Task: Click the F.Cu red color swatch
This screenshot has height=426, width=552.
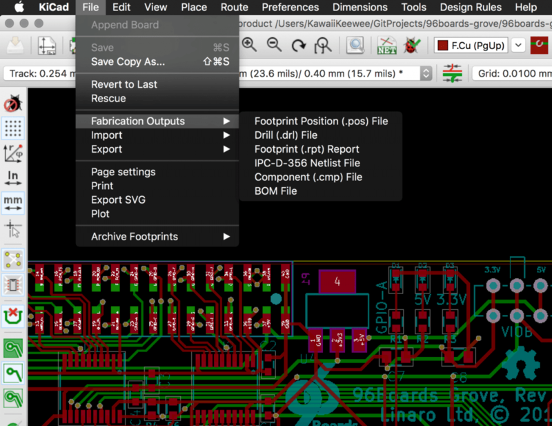Action: [x=443, y=46]
